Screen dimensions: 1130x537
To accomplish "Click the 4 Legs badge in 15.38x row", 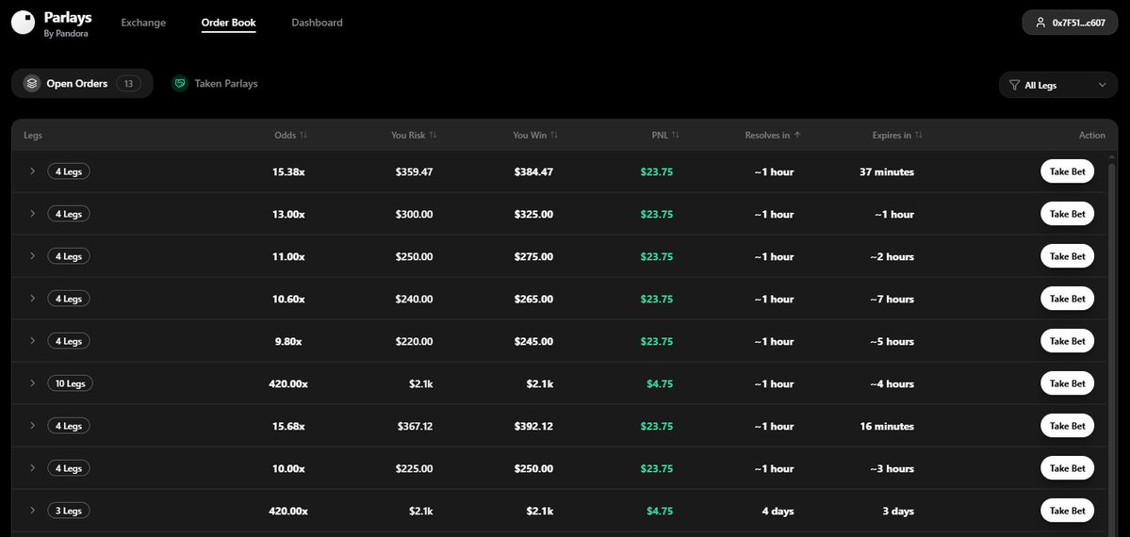I will coord(69,171).
